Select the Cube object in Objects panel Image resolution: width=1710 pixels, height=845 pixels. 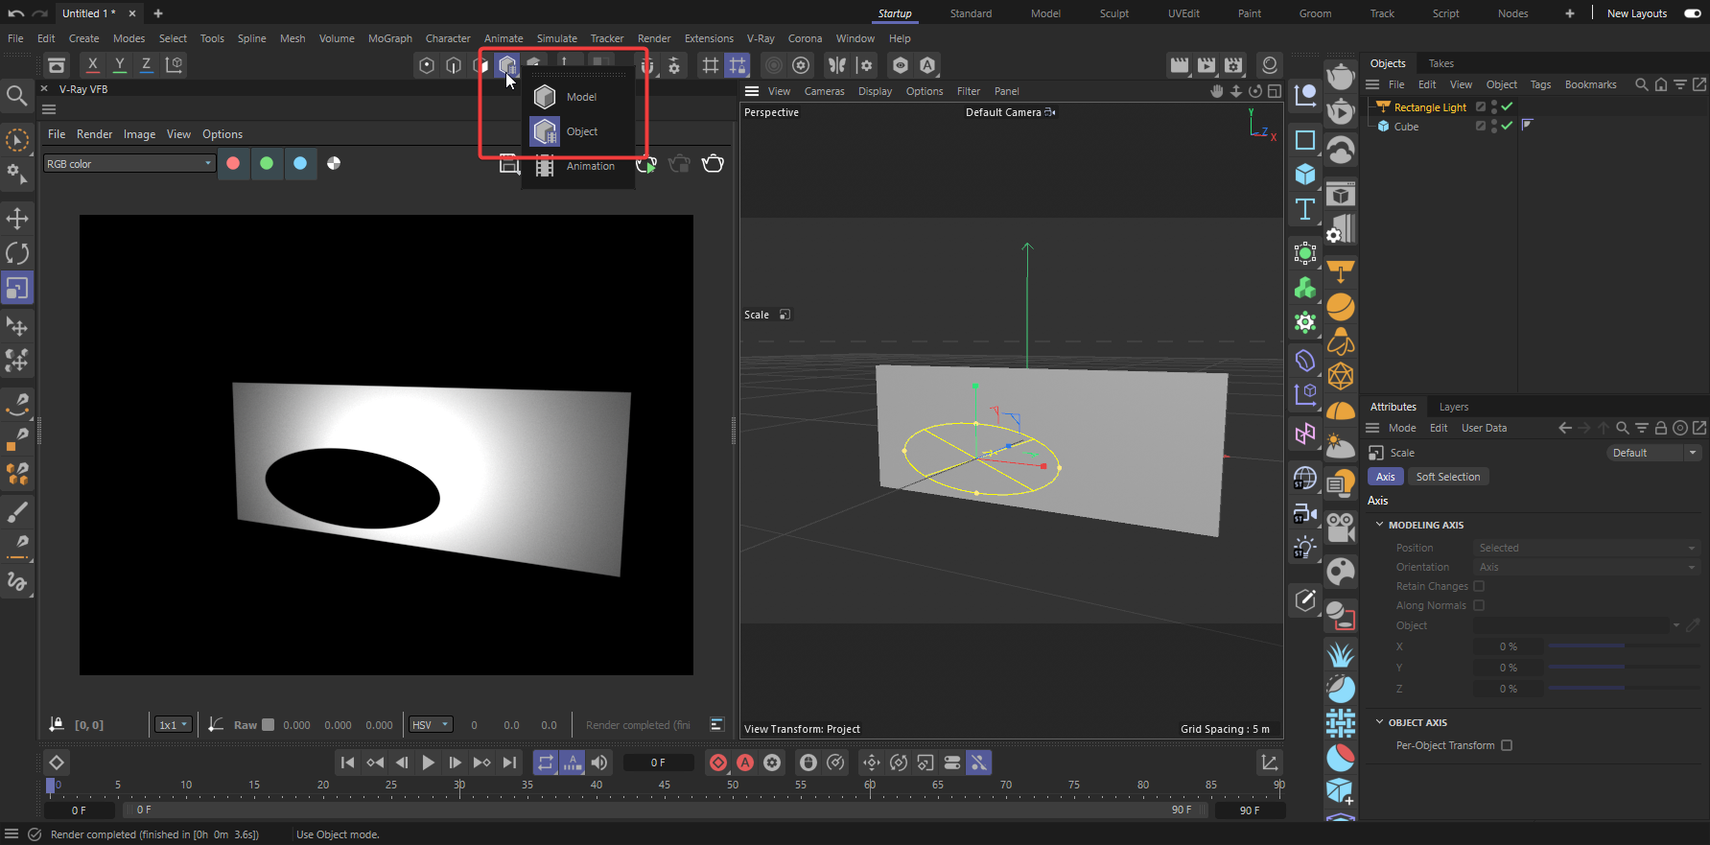pos(1406,127)
